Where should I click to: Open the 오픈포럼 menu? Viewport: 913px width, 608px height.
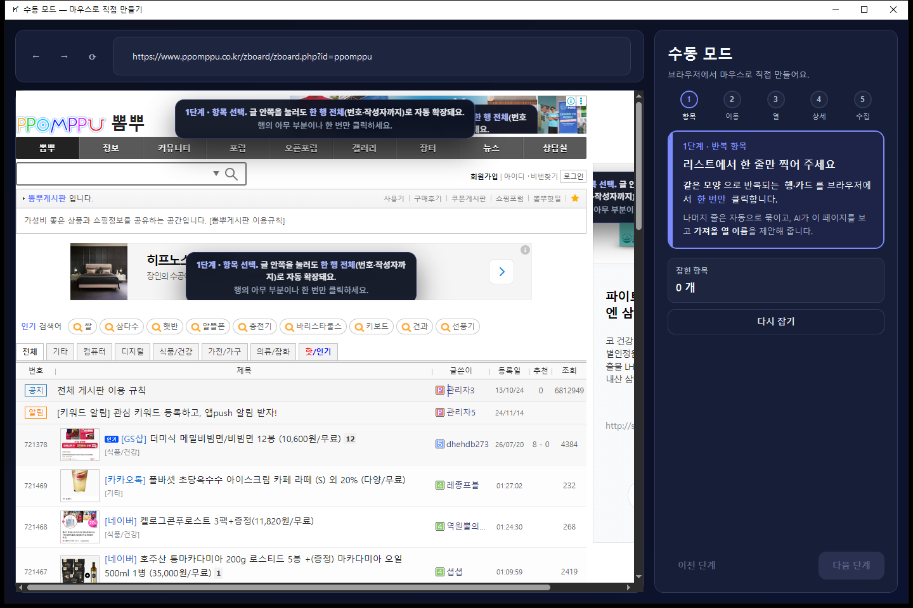tap(301, 148)
